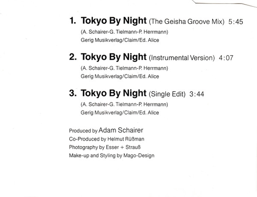Image resolution: width=257 pixels, height=197 pixels.
Task: Select the Gerig Musikverlag line under track 2
Action: (x=120, y=76)
